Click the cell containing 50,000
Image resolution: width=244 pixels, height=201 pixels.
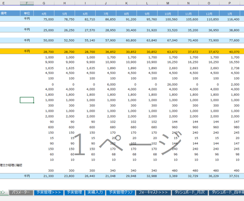pos(44,40)
